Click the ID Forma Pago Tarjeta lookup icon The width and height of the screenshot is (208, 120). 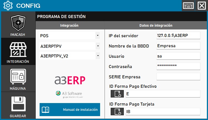[x=117, y=112]
